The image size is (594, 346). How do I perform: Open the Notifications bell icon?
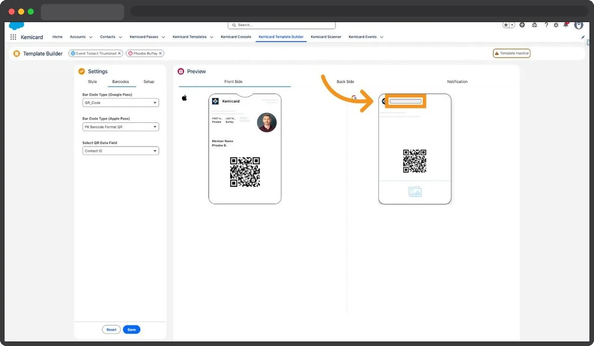coord(566,25)
